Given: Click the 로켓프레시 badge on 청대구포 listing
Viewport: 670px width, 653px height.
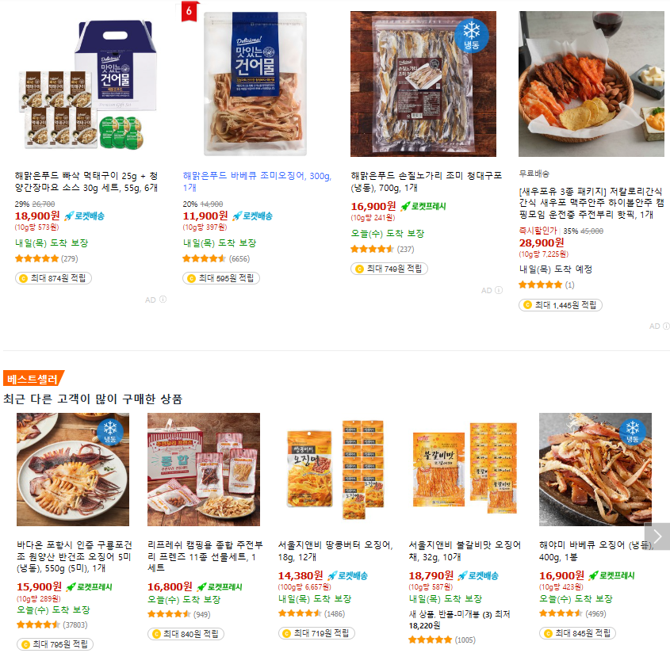Looking at the screenshot, I should 423,206.
